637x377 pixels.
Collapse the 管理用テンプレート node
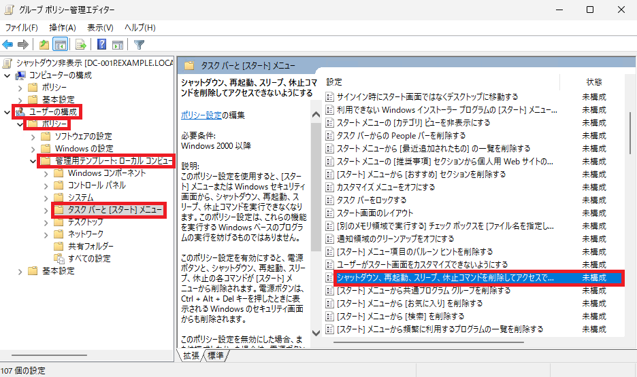[x=33, y=161]
